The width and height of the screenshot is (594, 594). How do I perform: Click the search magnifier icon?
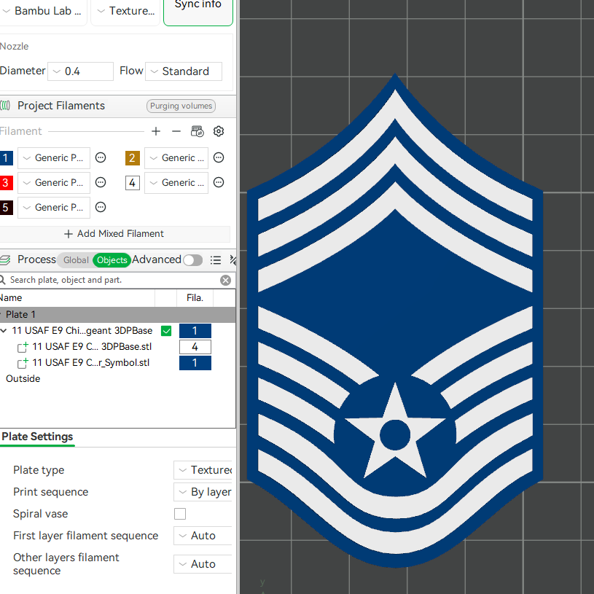point(3,280)
